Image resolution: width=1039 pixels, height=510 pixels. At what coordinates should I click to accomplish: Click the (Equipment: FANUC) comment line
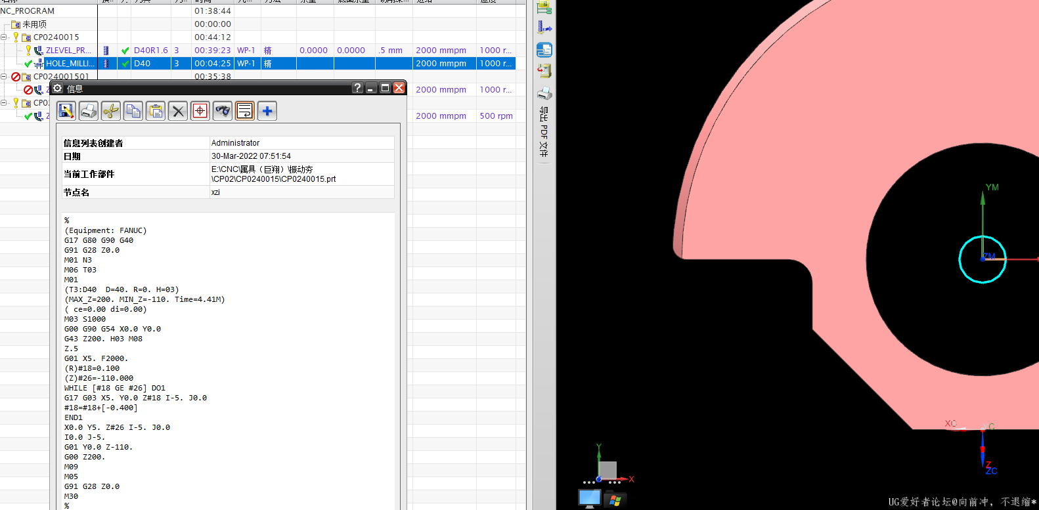[x=106, y=230]
